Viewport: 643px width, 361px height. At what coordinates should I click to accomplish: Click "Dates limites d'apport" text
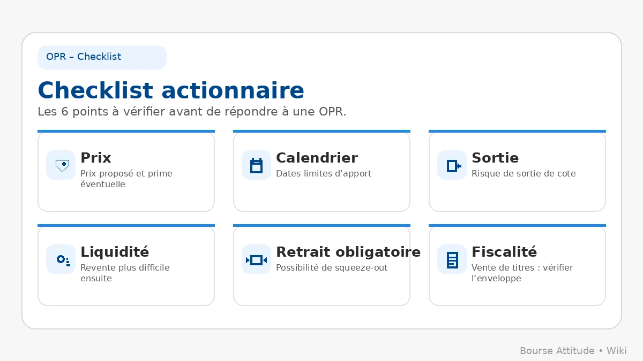pyautogui.click(x=324, y=173)
